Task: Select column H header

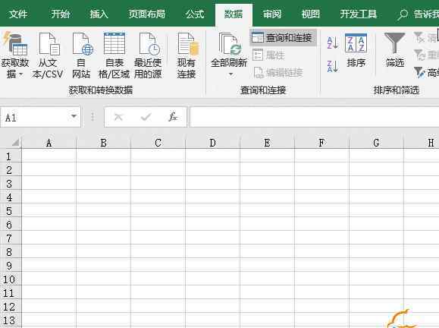Action: tap(422, 143)
